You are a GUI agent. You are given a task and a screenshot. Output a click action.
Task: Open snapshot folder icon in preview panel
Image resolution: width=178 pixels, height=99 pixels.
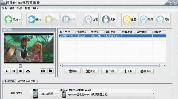point(50,71)
